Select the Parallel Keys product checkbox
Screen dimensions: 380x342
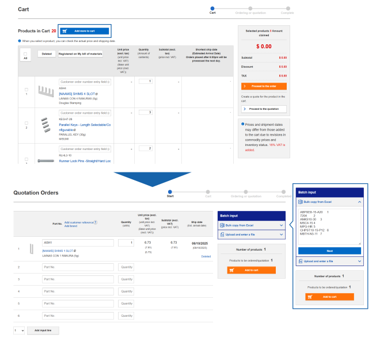(26, 122)
